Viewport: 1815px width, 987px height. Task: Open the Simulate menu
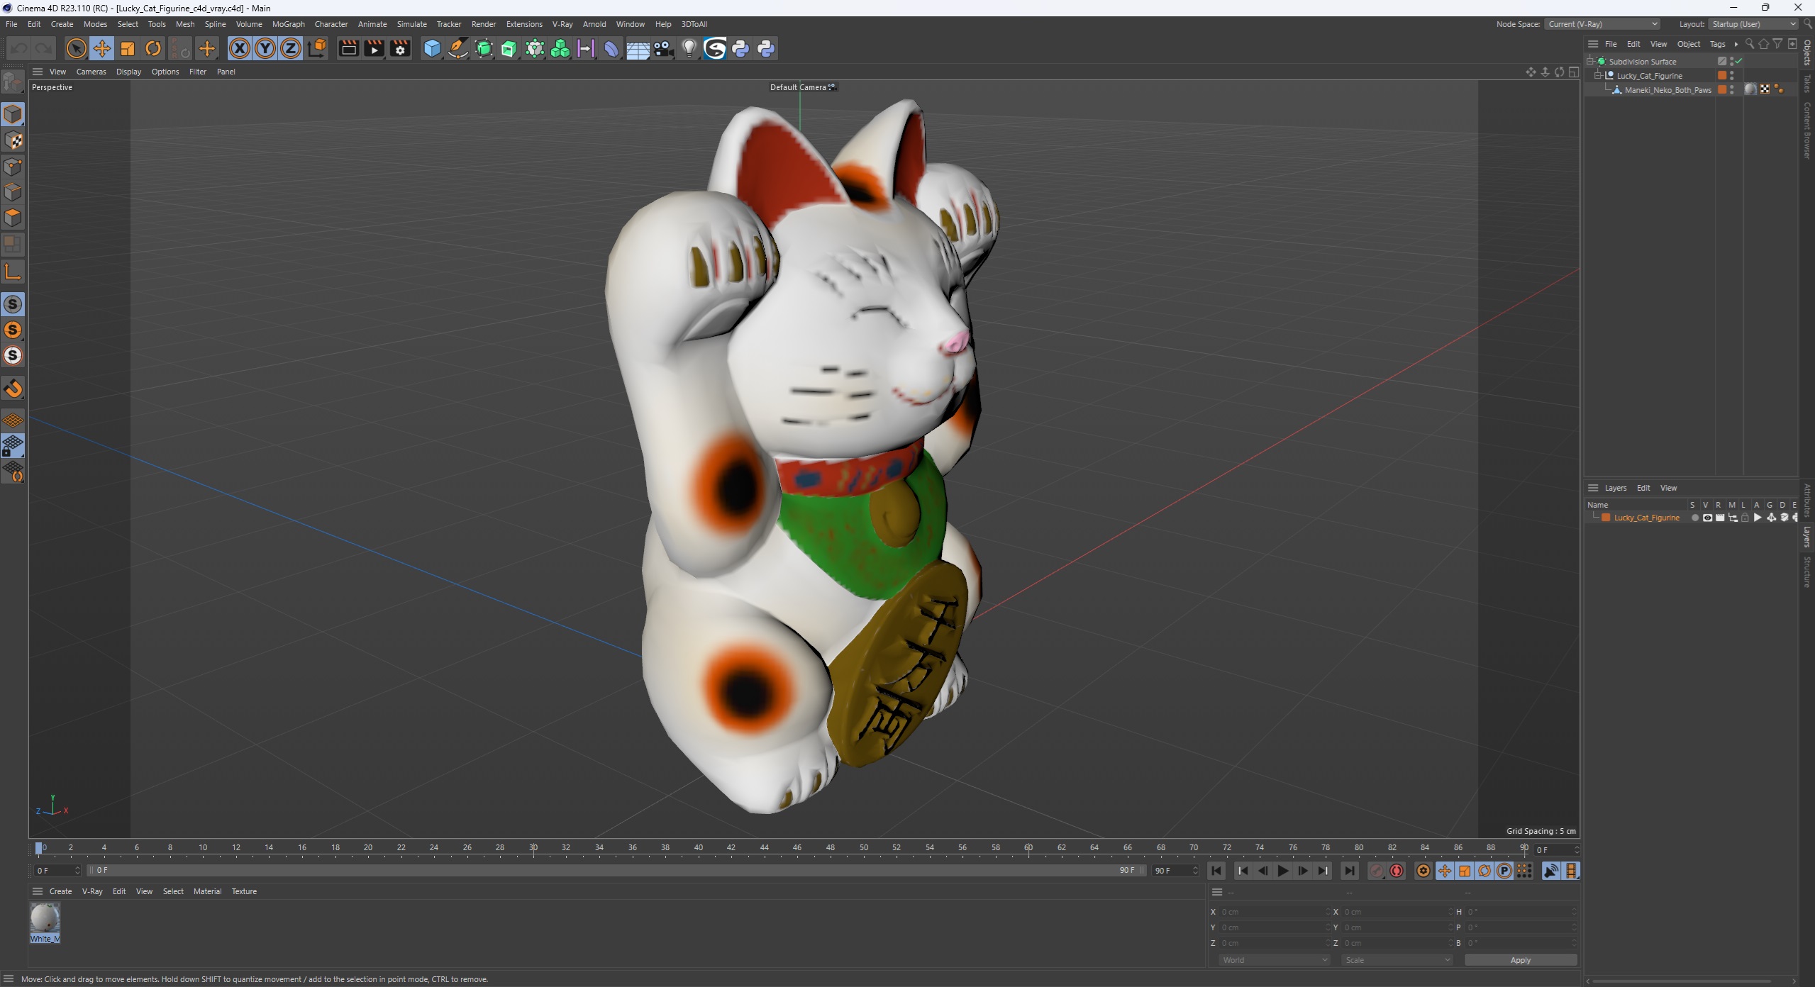411,24
